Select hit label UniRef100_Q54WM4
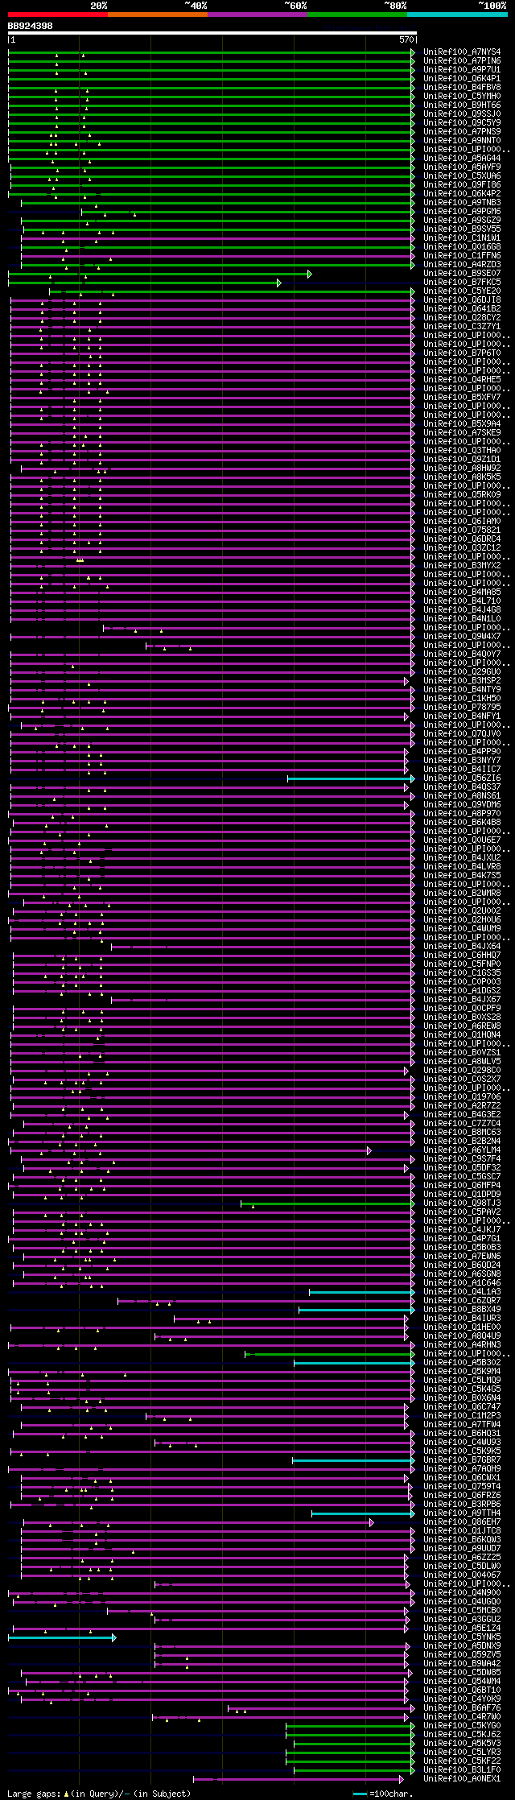 tap(462, 1682)
